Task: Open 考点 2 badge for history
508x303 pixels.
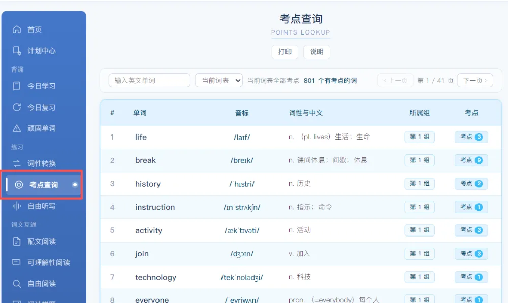Action: pos(471,184)
